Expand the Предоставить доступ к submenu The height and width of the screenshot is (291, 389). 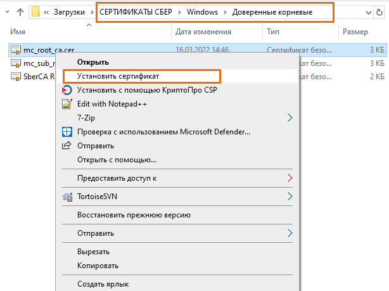click(290, 178)
